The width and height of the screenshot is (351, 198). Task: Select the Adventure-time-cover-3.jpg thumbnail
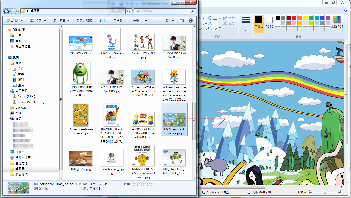81,115
